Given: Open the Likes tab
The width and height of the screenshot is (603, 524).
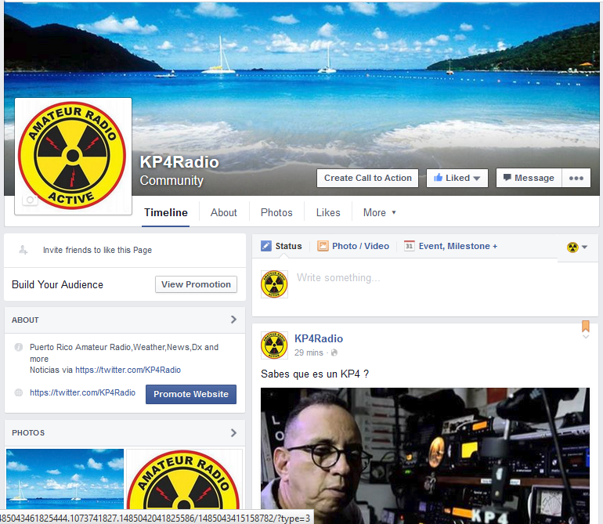Looking at the screenshot, I should click(x=328, y=212).
